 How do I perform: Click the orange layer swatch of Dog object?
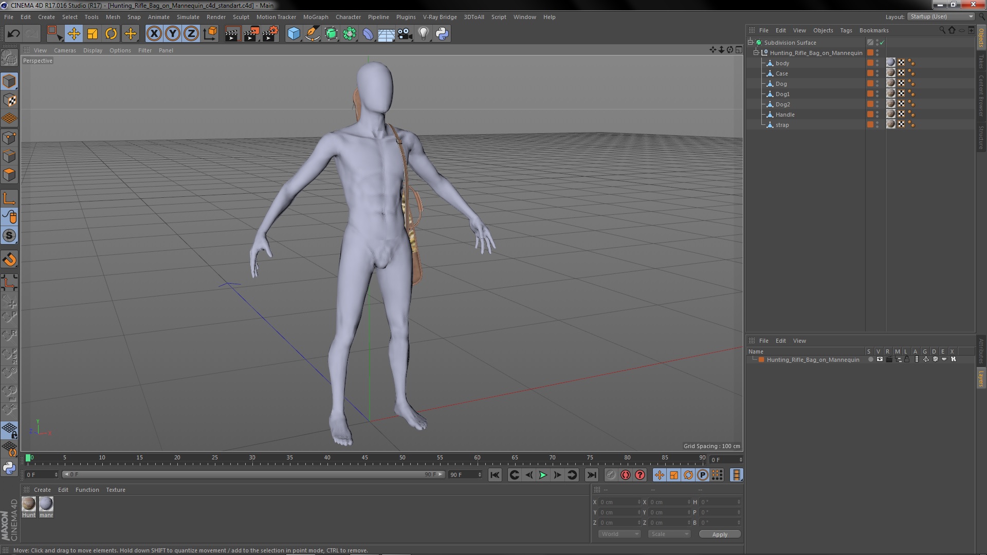point(870,83)
